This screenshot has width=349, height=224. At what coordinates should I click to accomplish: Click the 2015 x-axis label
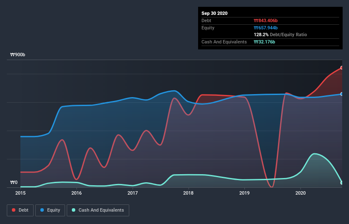(20, 193)
